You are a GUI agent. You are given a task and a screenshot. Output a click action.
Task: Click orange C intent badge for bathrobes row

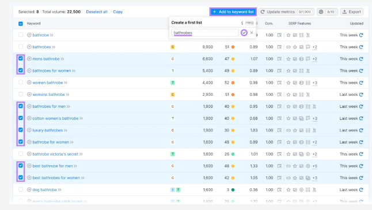coord(173,47)
